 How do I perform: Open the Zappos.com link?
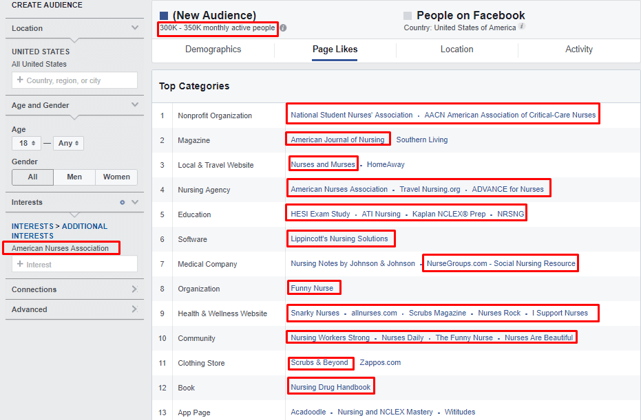(380, 362)
